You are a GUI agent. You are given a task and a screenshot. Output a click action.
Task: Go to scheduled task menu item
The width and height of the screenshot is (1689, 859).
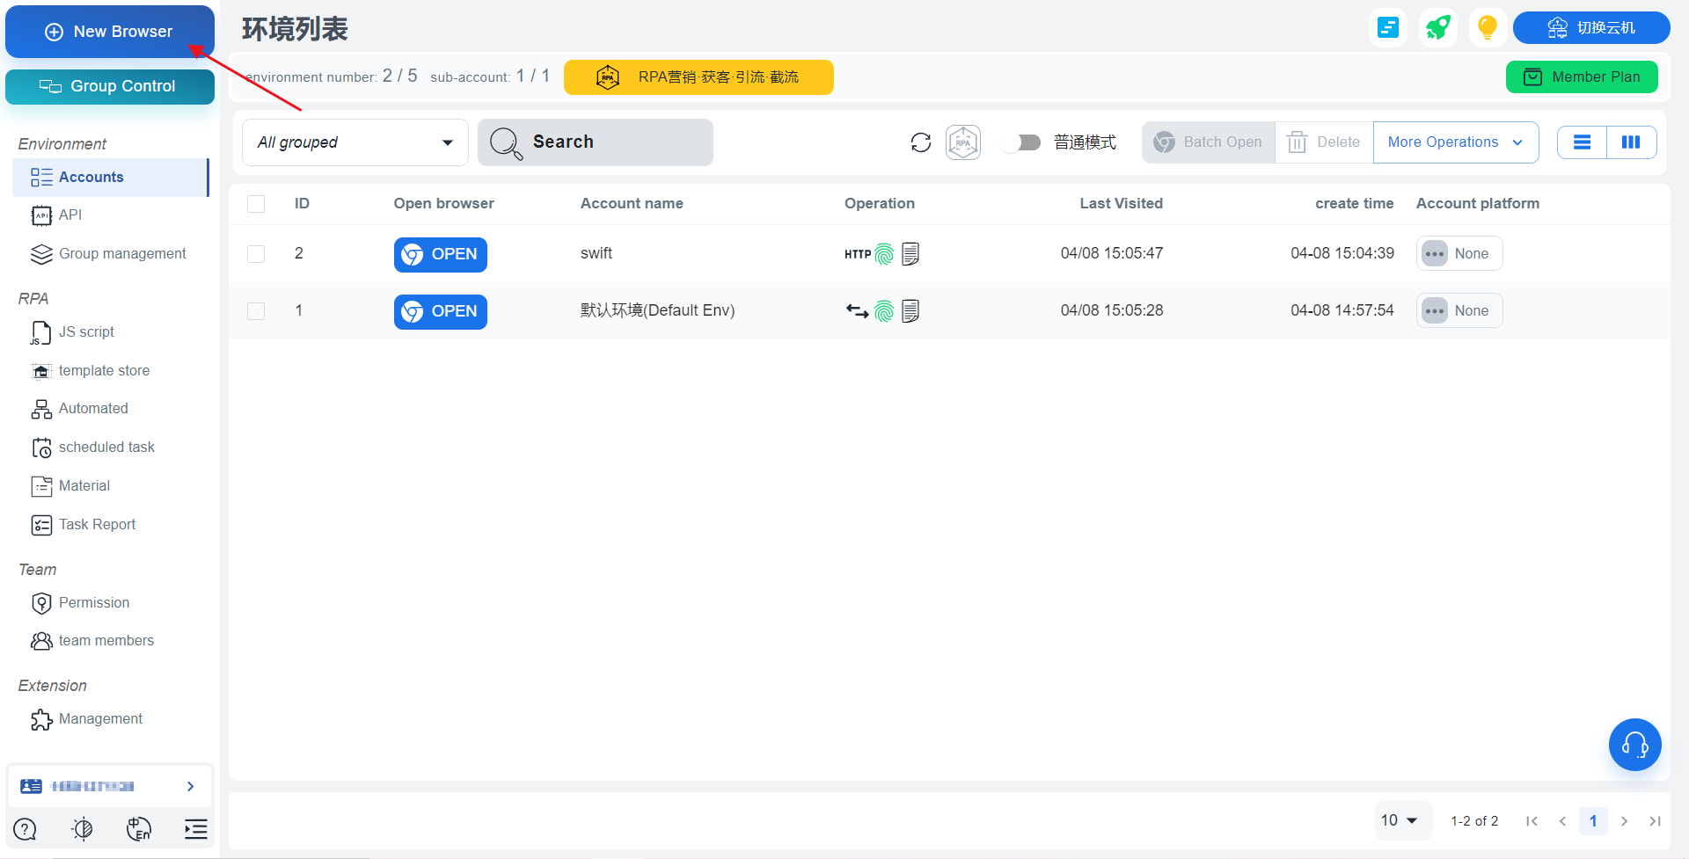106,448
